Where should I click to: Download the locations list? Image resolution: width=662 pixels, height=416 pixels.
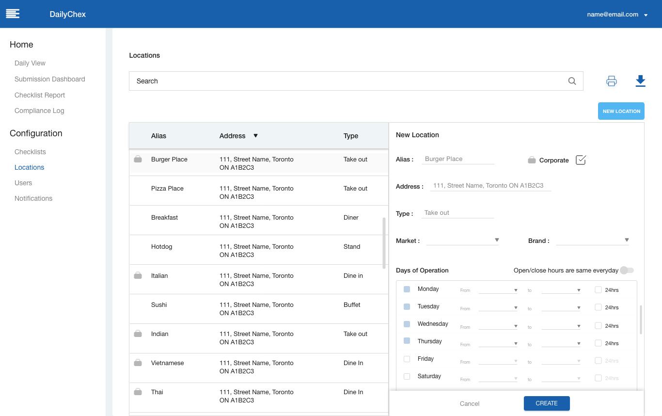pyautogui.click(x=641, y=81)
